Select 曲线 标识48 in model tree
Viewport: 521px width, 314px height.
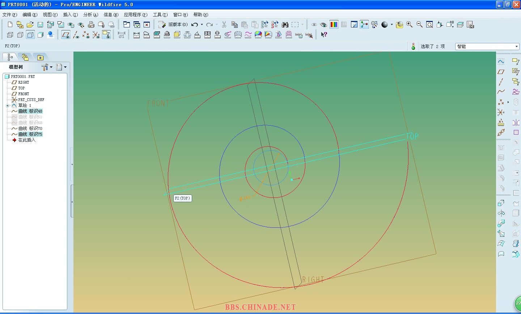pyautogui.click(x=30, y=111)
